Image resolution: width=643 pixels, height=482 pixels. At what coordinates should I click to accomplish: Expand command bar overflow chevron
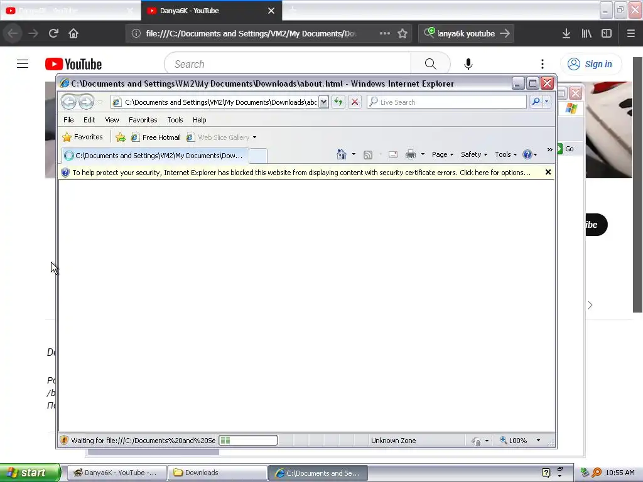(549, 149)
